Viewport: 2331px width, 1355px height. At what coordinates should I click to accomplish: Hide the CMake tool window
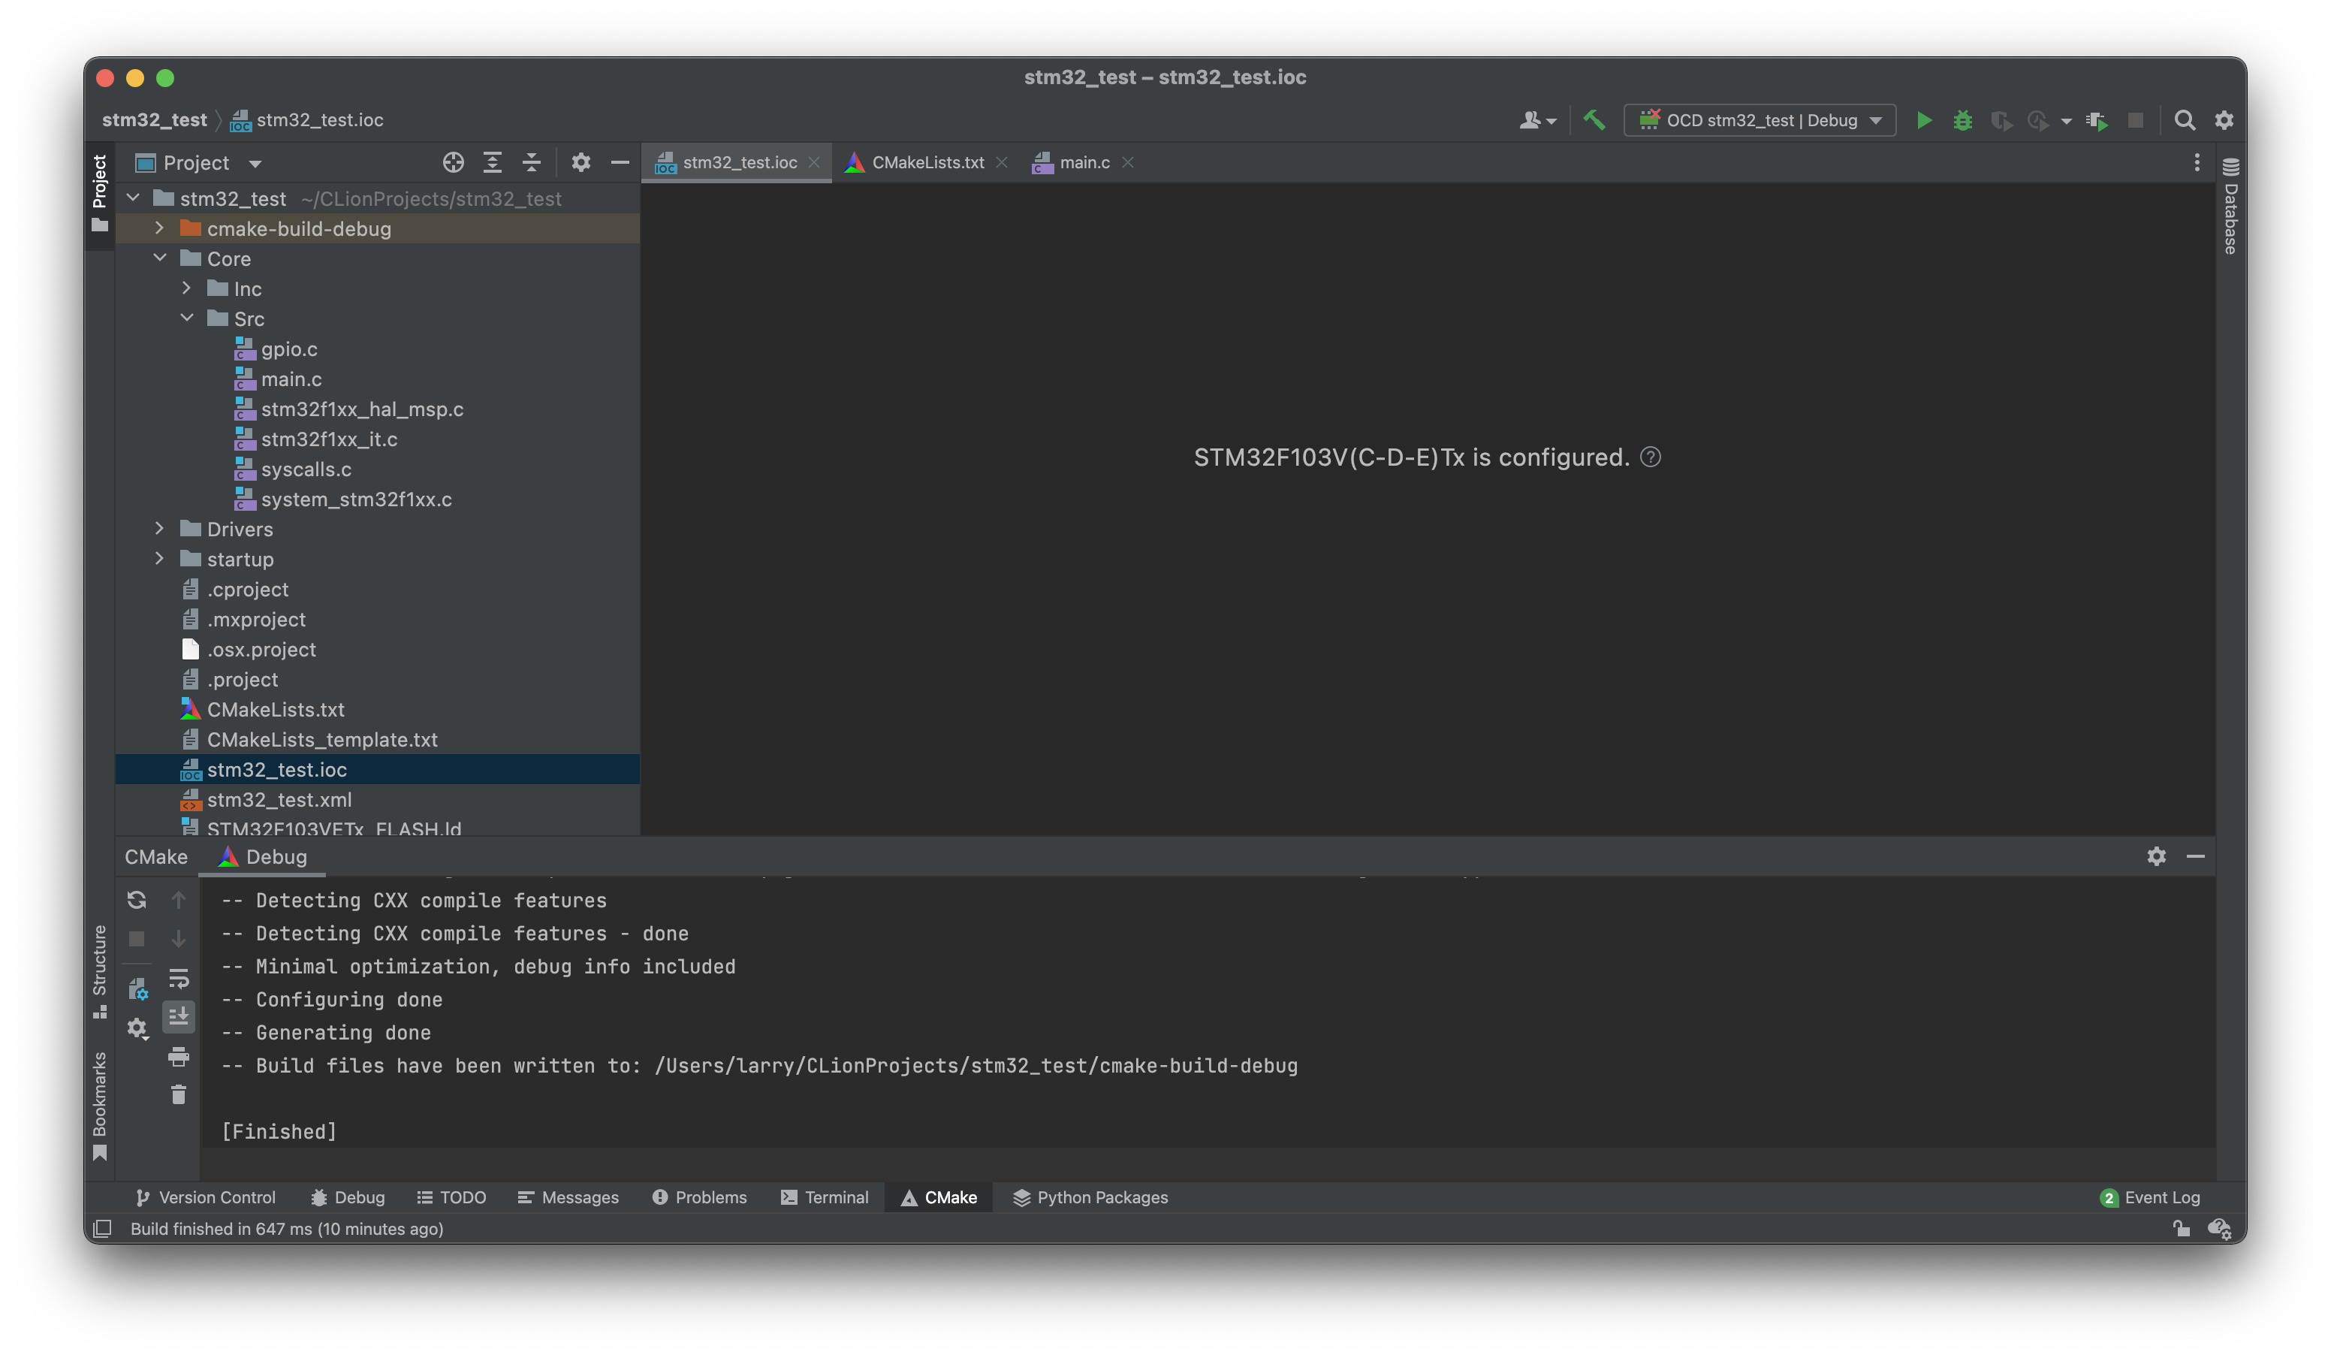tap(2195, 856)
